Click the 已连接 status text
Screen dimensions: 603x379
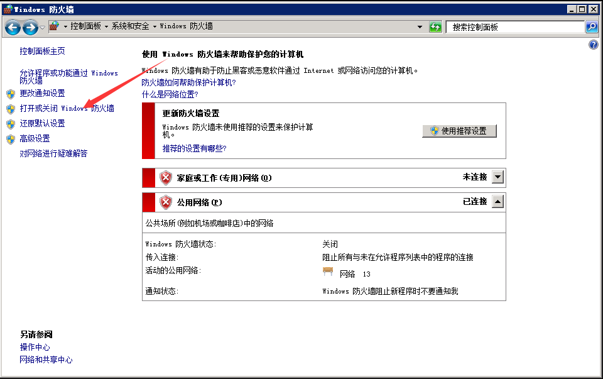475,201
